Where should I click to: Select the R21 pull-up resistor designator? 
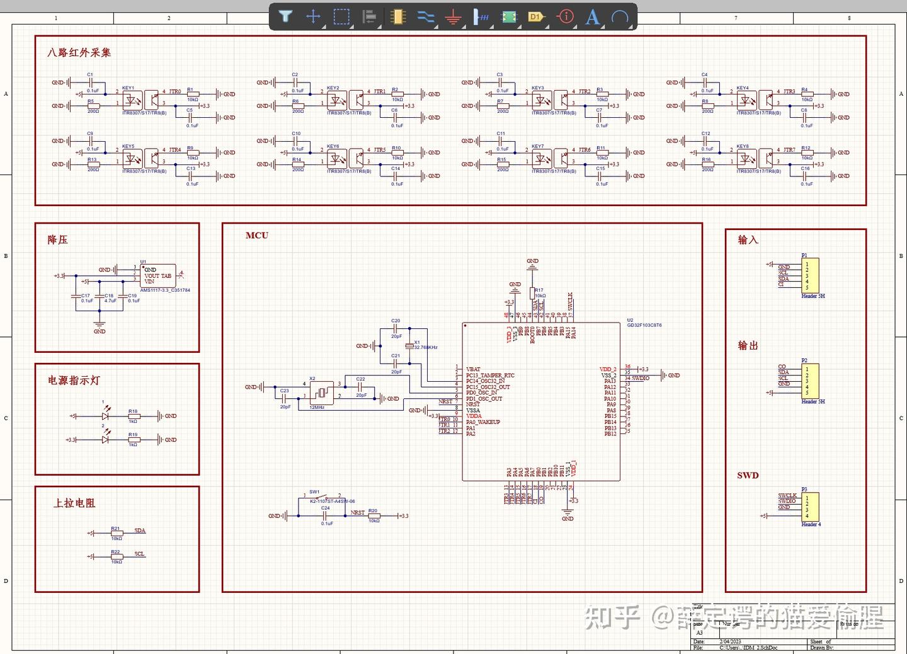click(x=115, y=529)
